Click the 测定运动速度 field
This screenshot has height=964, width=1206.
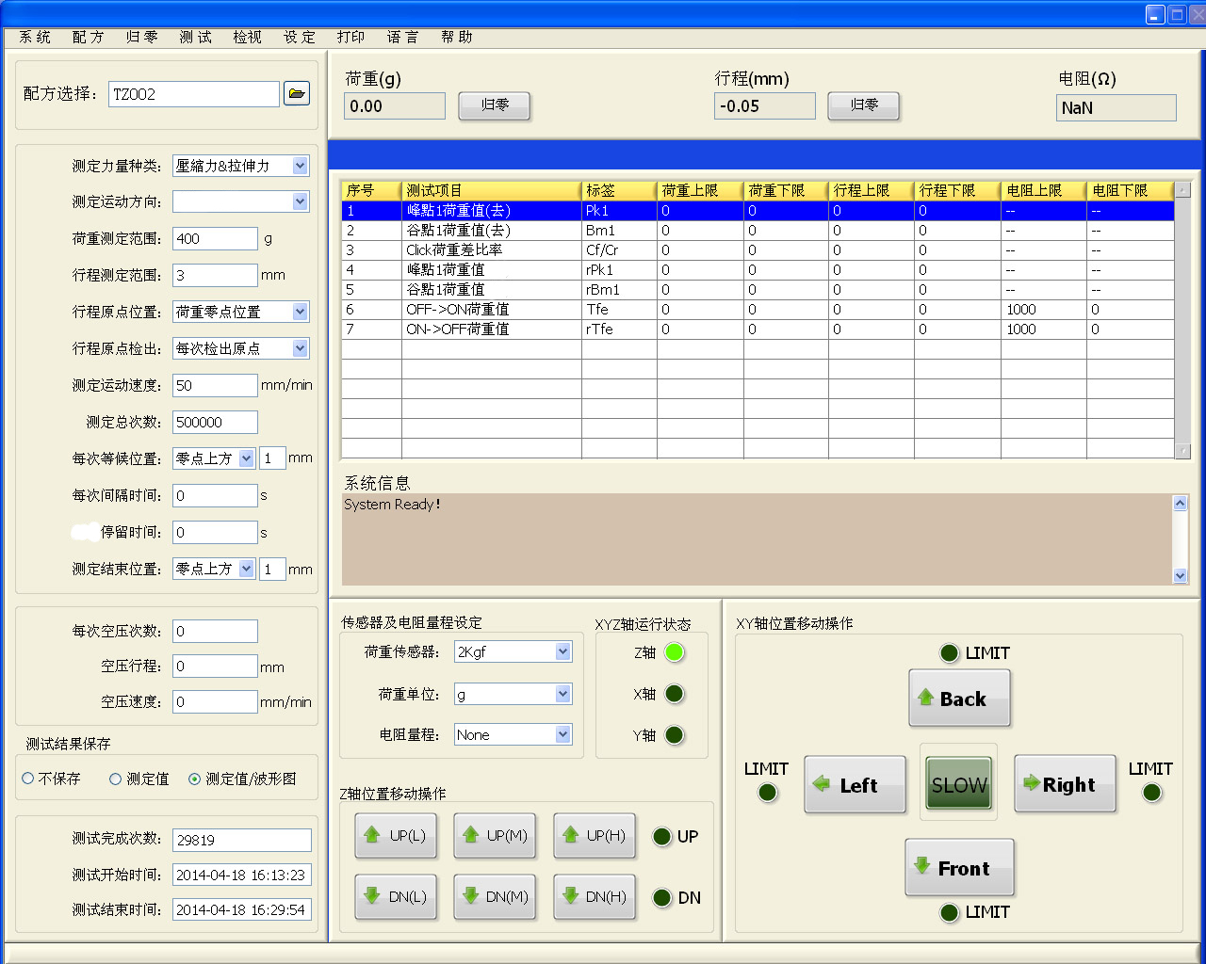click(x=215, y=385)
